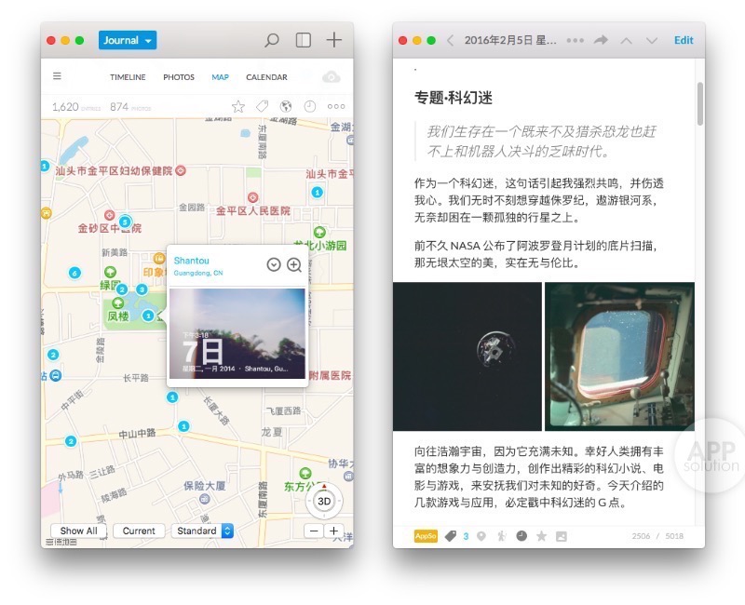Open the clock time filter icon
The height and width of the screenshot is (605, 745).
pyautogui.click(x=308, y=106)
